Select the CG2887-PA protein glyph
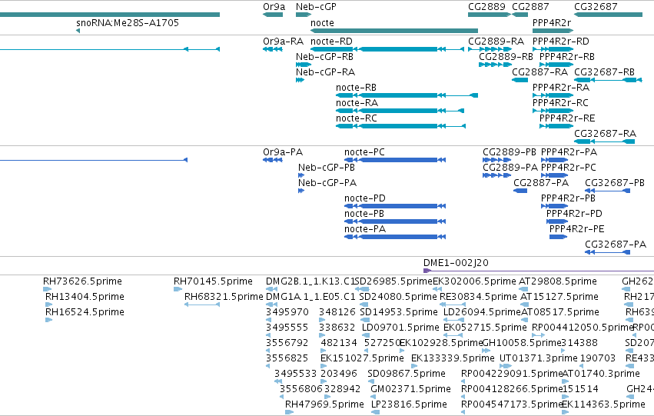The height and width of the screenshot is (416, 654). coord(520,191)
